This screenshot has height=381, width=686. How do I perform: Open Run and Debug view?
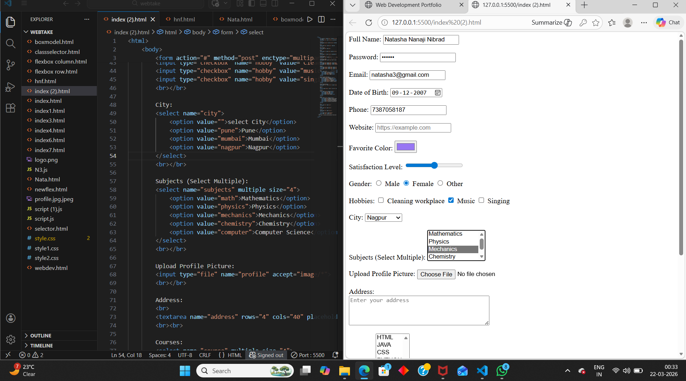pyautogui.click(x=11, y=87)
